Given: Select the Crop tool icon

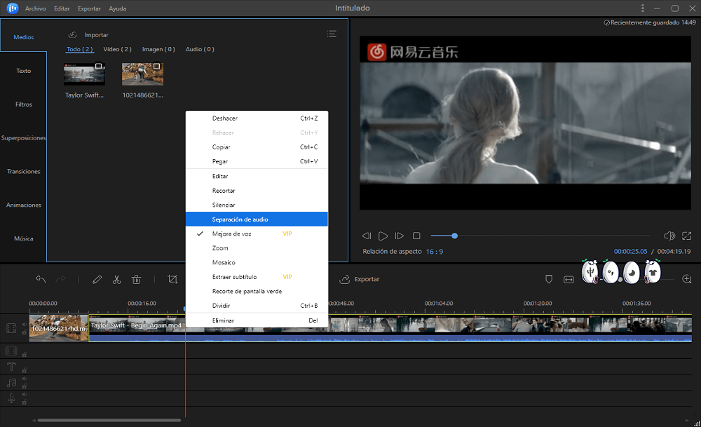Looking at the screenshot, I should pos(172,280).
